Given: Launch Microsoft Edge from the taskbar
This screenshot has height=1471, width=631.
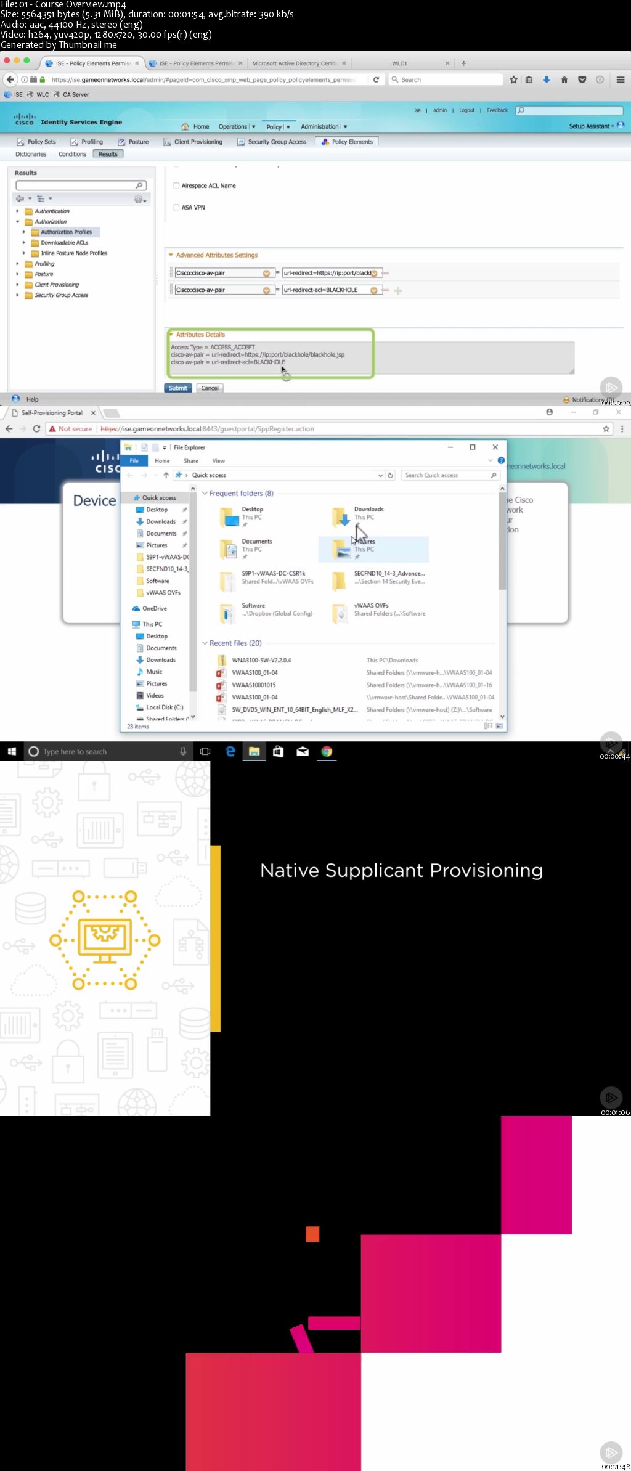Looking at the screenshot, I should (230, 751).
